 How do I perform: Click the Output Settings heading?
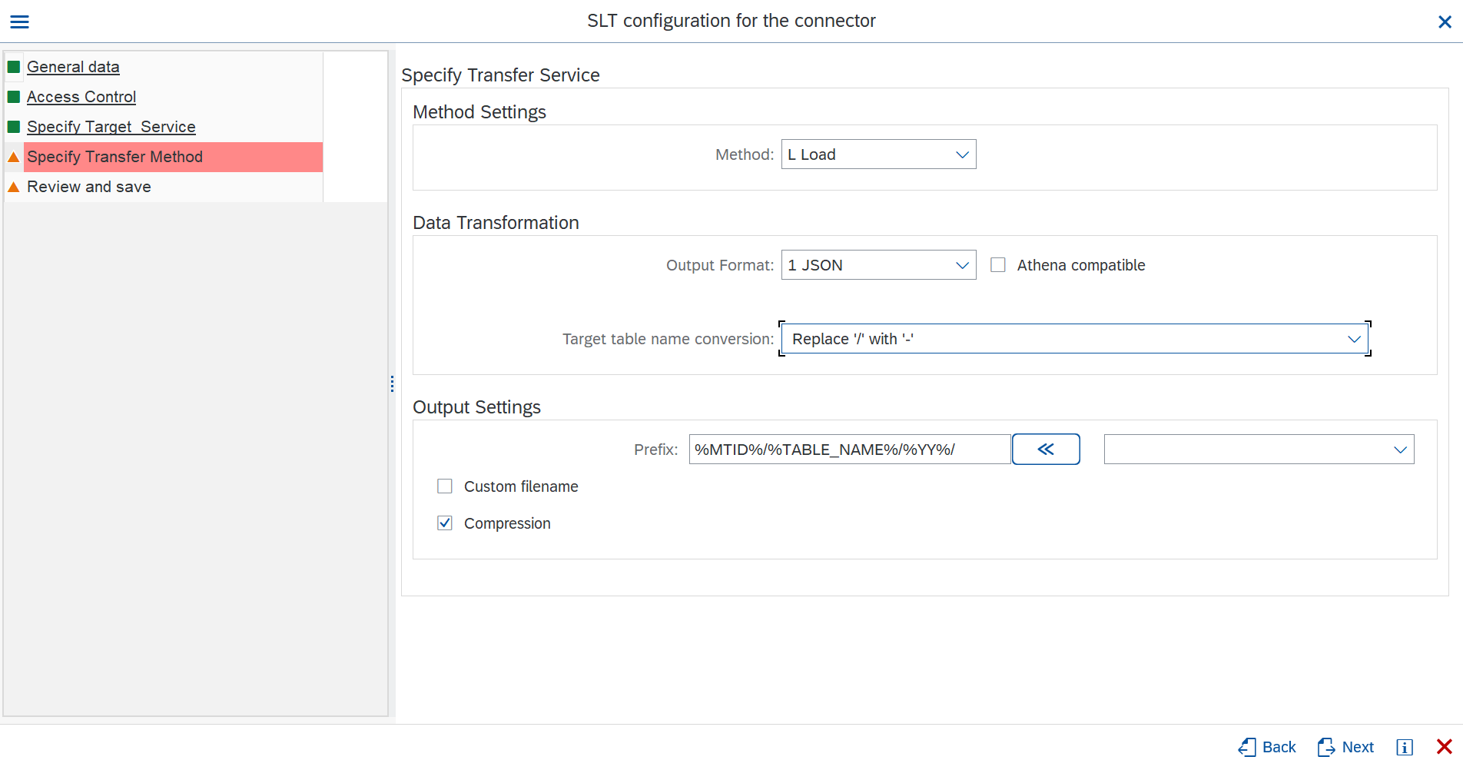[x=476, y=407]
